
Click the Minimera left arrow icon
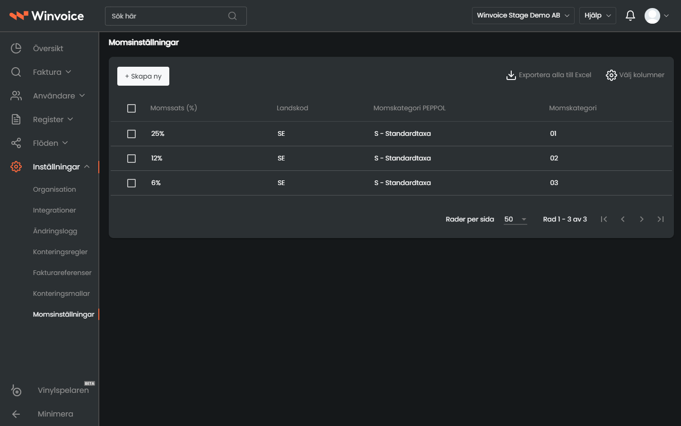click(16, 414)
